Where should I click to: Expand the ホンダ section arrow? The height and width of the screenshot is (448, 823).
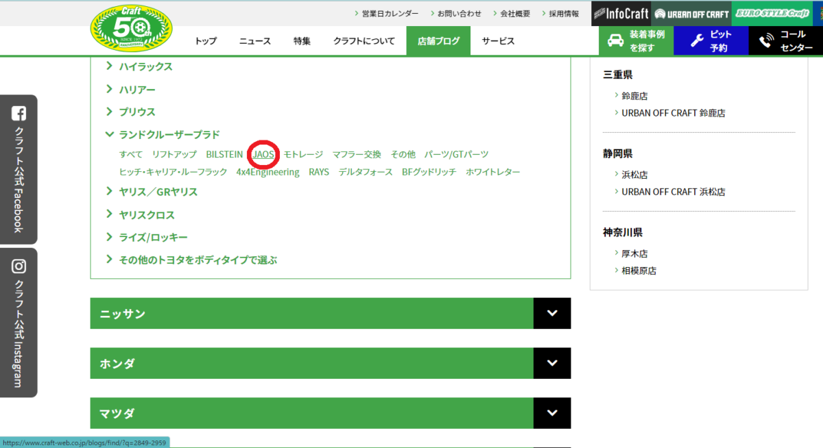click(552, 363)
